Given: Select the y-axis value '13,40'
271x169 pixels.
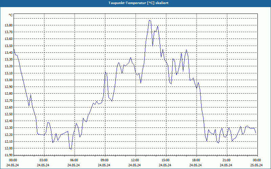Looking at the screenshot, I should [x=9, y=53].
